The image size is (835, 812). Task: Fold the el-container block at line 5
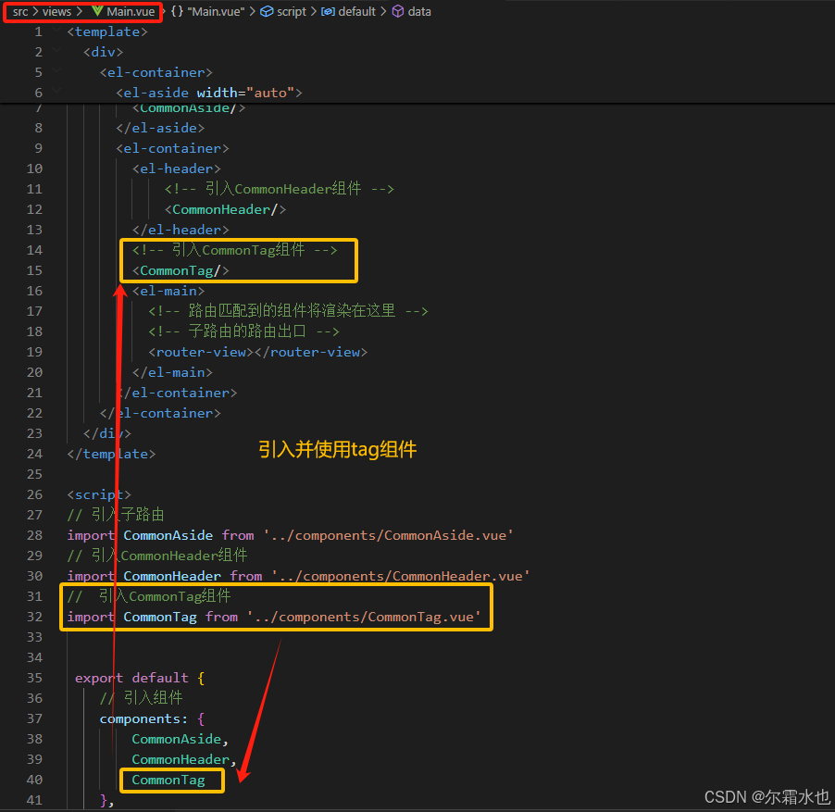(x=56, y=72)
